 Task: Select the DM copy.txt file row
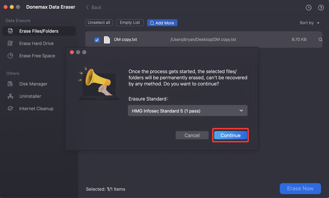[x=197, y=39]
